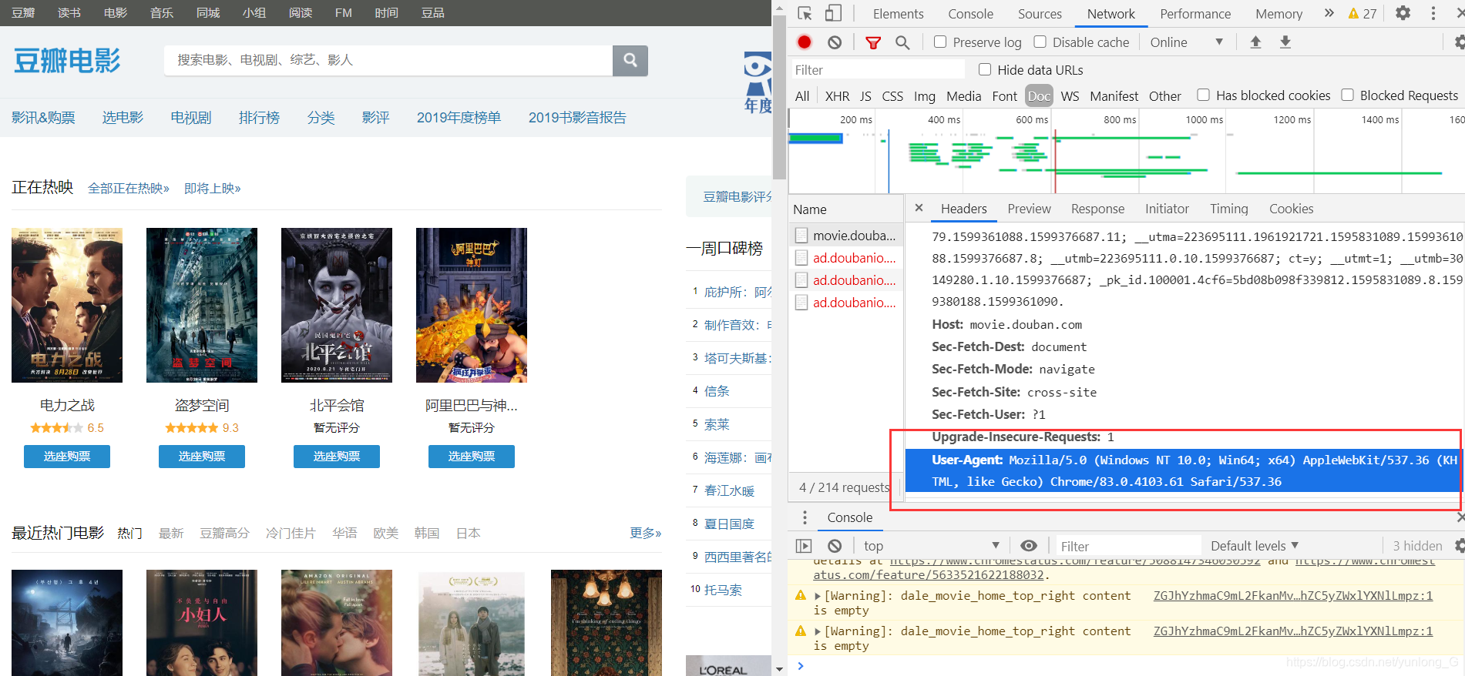The height and width of the screenshot is (676, 1465).
Task: Open network search magnifier
Action: click(902, 42)
